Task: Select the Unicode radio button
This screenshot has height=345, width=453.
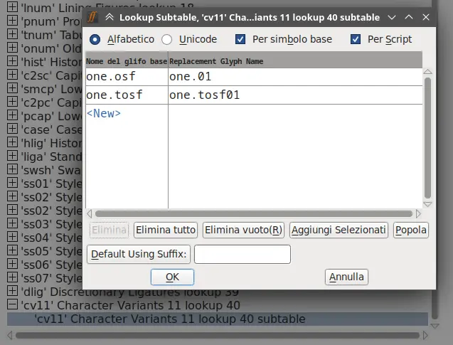Action: click(x=166, y=39)
